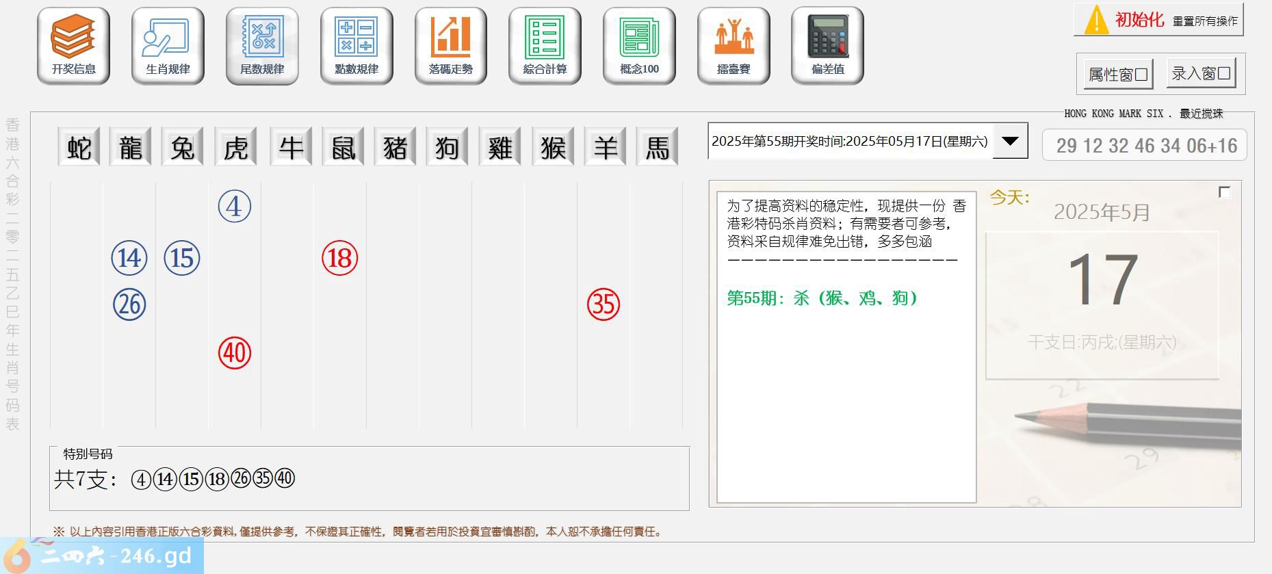
Task: Open the 擂臺賽 podium icon
Action: [734, 45]
